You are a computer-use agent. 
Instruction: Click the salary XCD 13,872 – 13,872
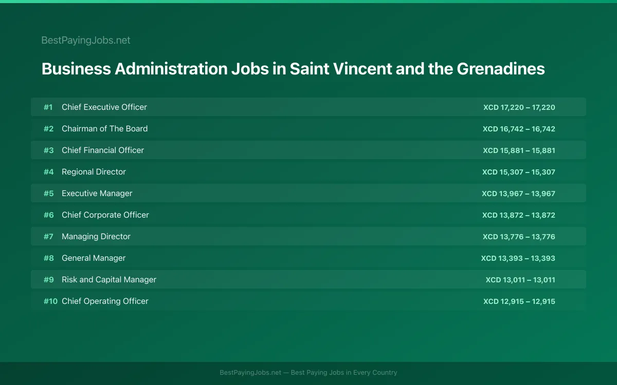(x=519, y=215)
